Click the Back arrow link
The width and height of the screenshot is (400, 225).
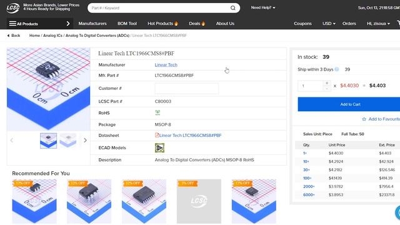pos(14,36)
